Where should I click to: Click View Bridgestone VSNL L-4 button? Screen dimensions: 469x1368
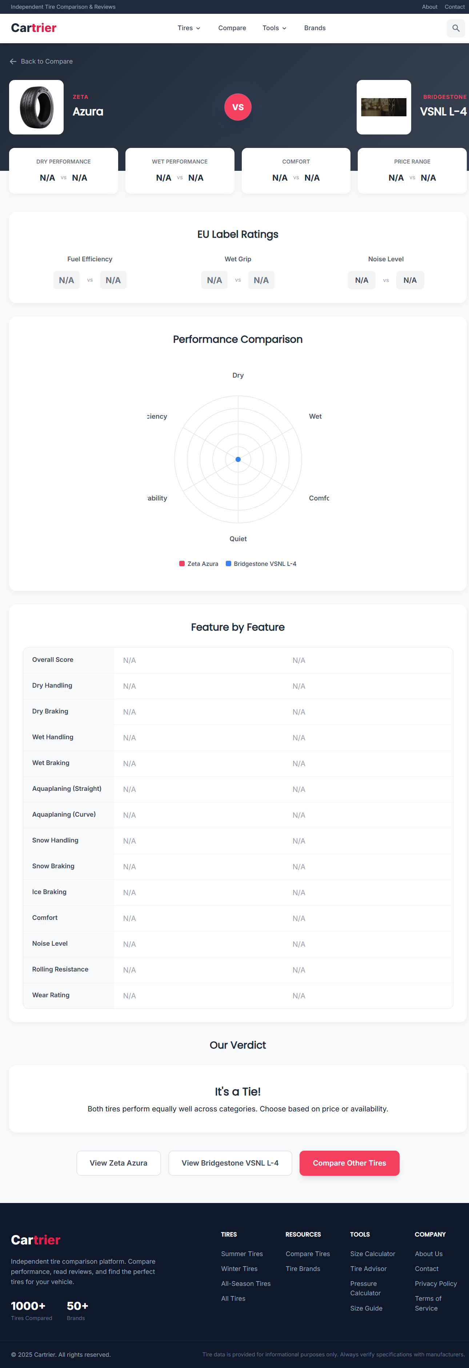click(230, 1163)
